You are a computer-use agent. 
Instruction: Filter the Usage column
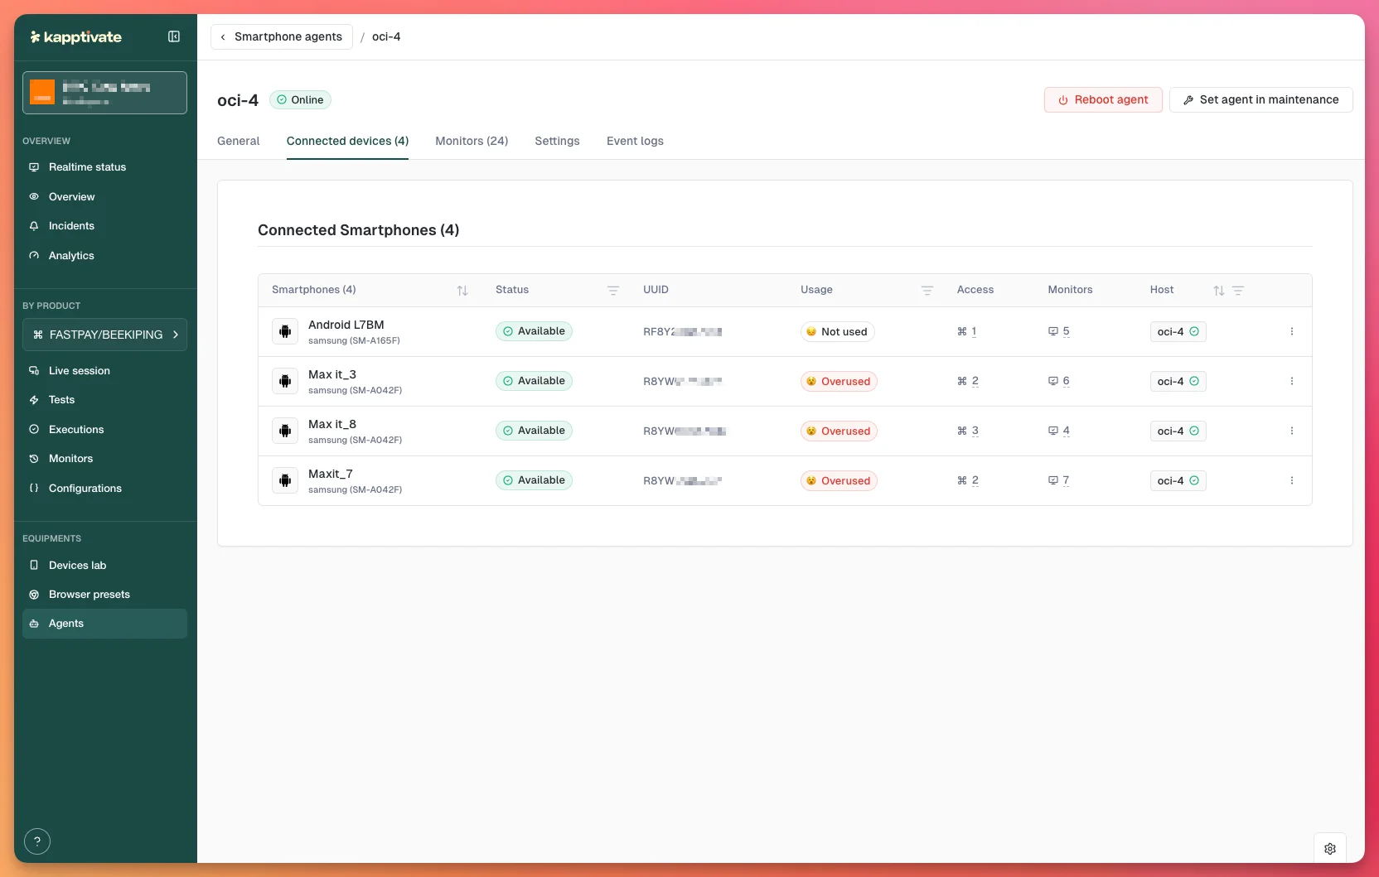927,291
